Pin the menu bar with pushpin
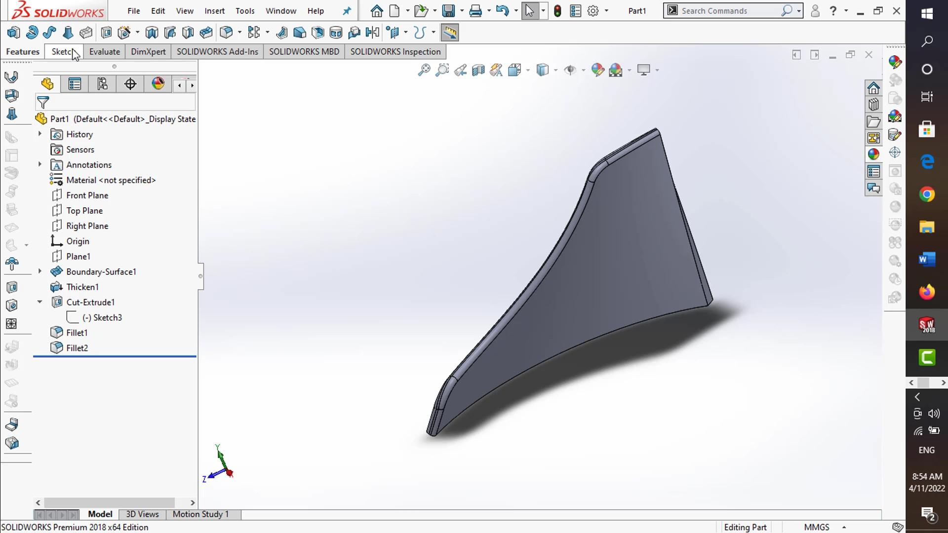The width and height of the screenshot is (948, 533). point(347,11)
